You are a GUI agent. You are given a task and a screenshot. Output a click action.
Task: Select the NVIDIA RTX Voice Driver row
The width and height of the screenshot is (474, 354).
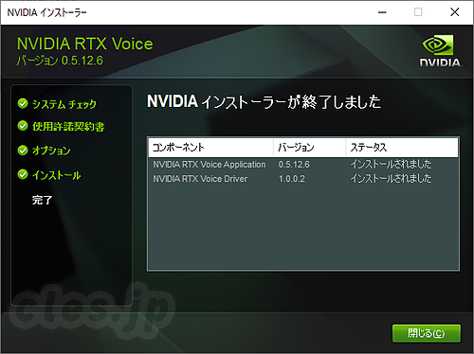[303, 179]
